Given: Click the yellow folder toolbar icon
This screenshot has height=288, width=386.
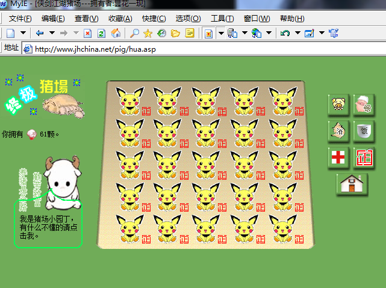Looking at the screenshot, I should point(175,33).
